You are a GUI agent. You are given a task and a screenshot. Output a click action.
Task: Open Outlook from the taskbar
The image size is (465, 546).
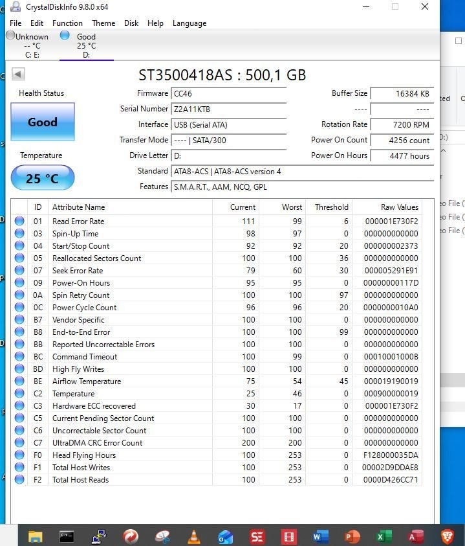(x=225, y=536)
